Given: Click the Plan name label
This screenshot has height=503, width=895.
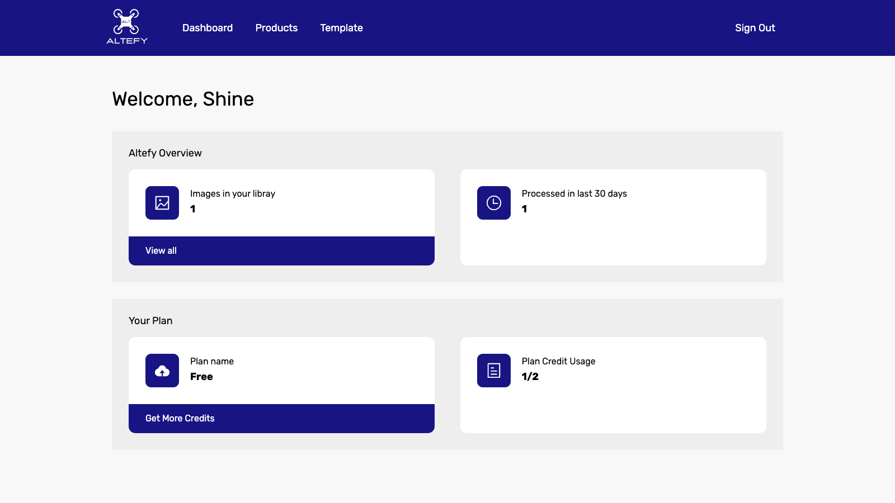Looking at the screenshot, I should [x=212, y=362].
